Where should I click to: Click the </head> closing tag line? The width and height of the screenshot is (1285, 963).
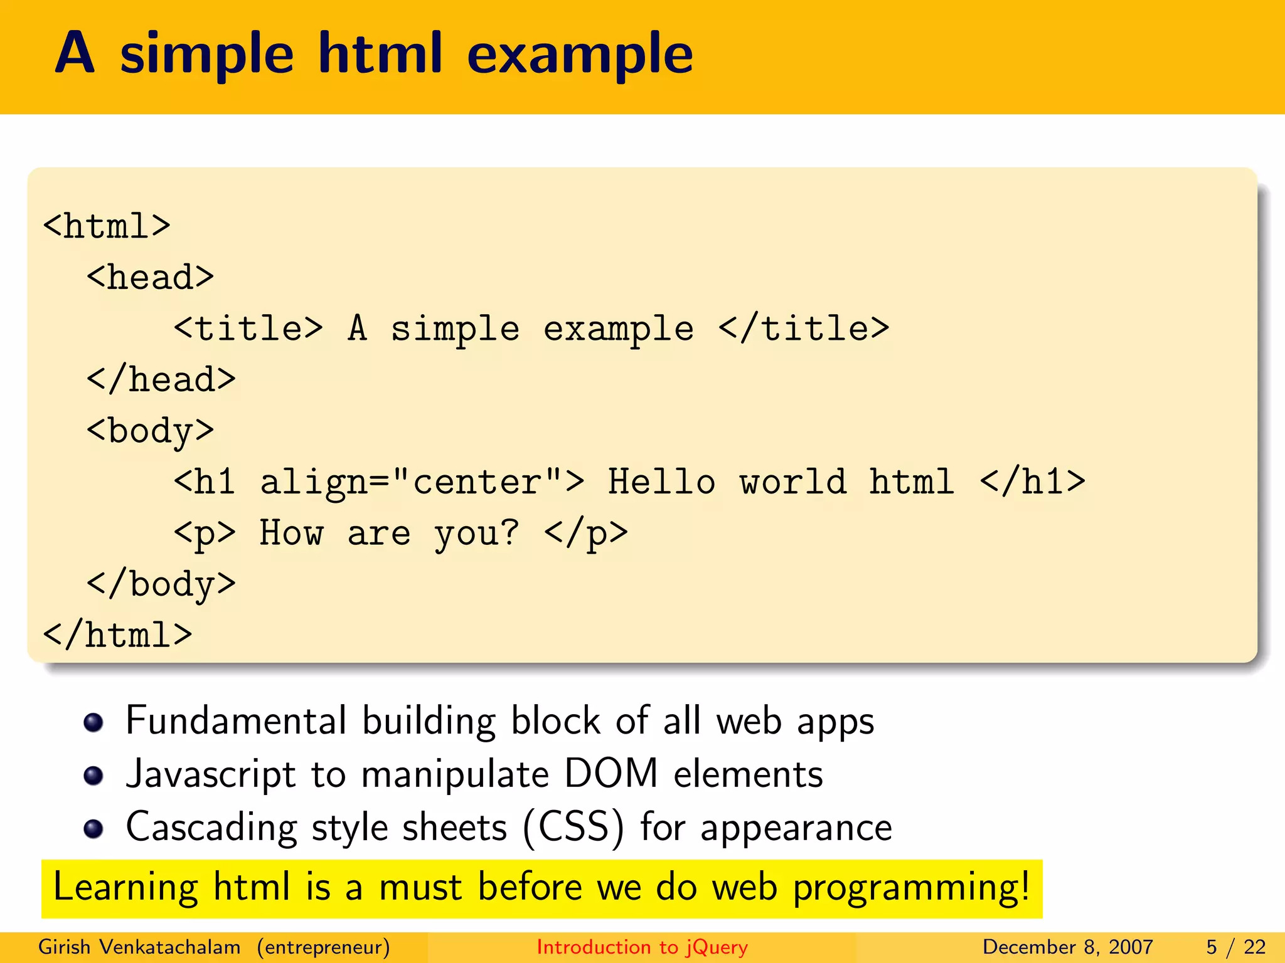click(x=161, y=379)
